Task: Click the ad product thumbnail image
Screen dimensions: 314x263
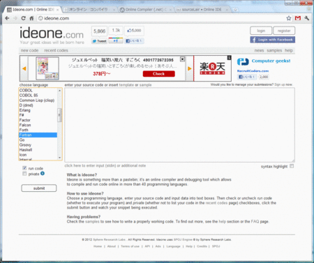Action: 47,68
